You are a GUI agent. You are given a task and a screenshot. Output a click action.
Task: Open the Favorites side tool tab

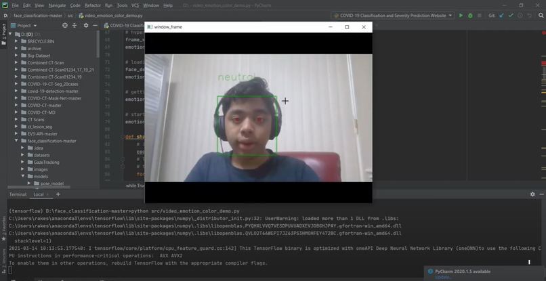click(x=3, y=228)
